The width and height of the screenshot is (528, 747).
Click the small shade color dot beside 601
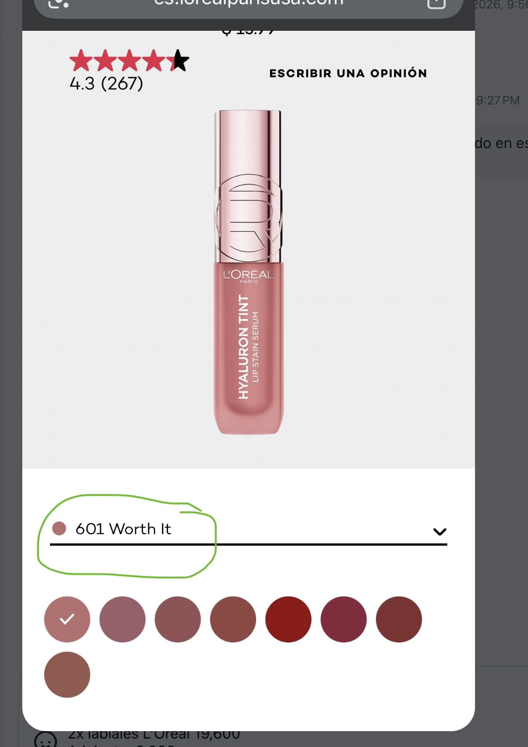(59, 529)
